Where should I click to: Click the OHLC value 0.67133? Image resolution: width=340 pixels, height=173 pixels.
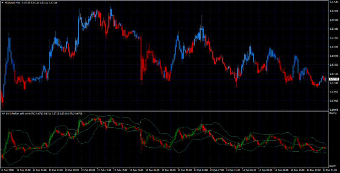pos(35,3)
